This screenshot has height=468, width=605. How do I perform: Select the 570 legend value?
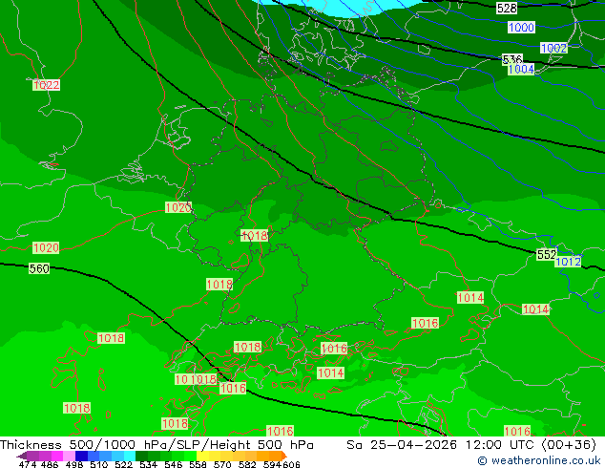(222, 464)
